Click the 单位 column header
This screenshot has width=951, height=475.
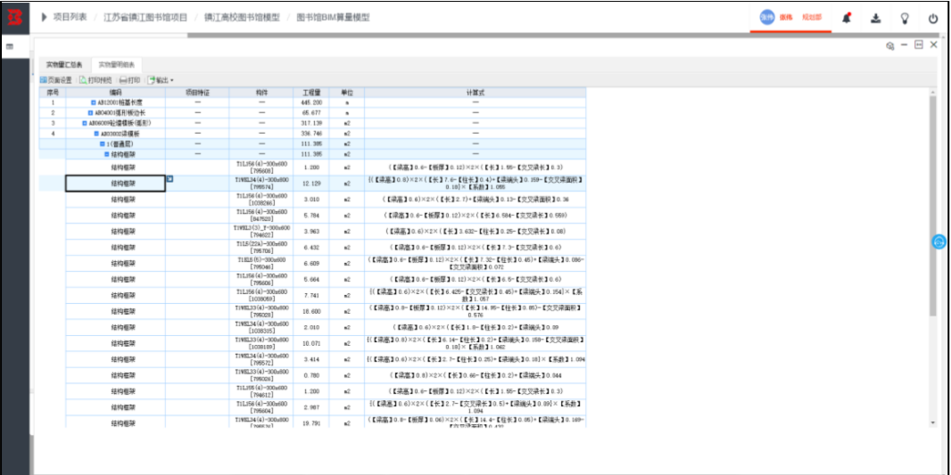click(347, 93)
